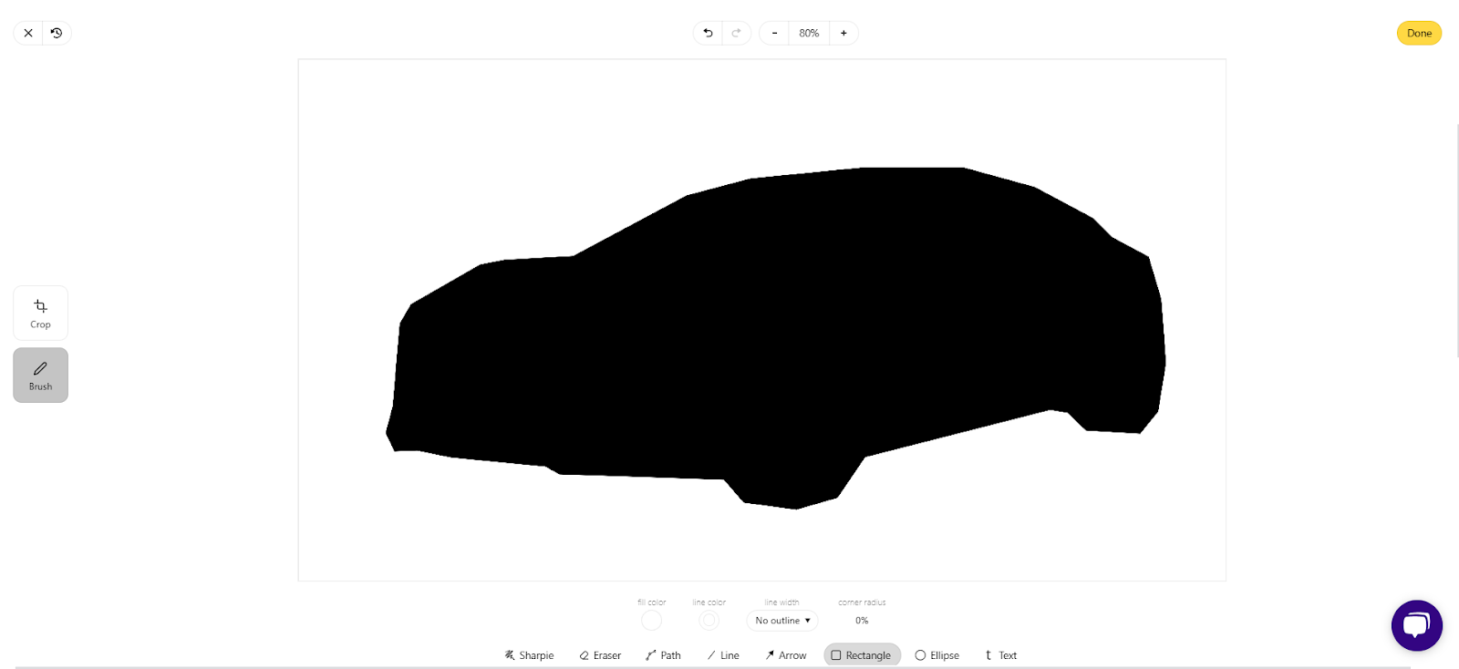
Task: Choose the Line tool
Action: [x=723, y=655]
